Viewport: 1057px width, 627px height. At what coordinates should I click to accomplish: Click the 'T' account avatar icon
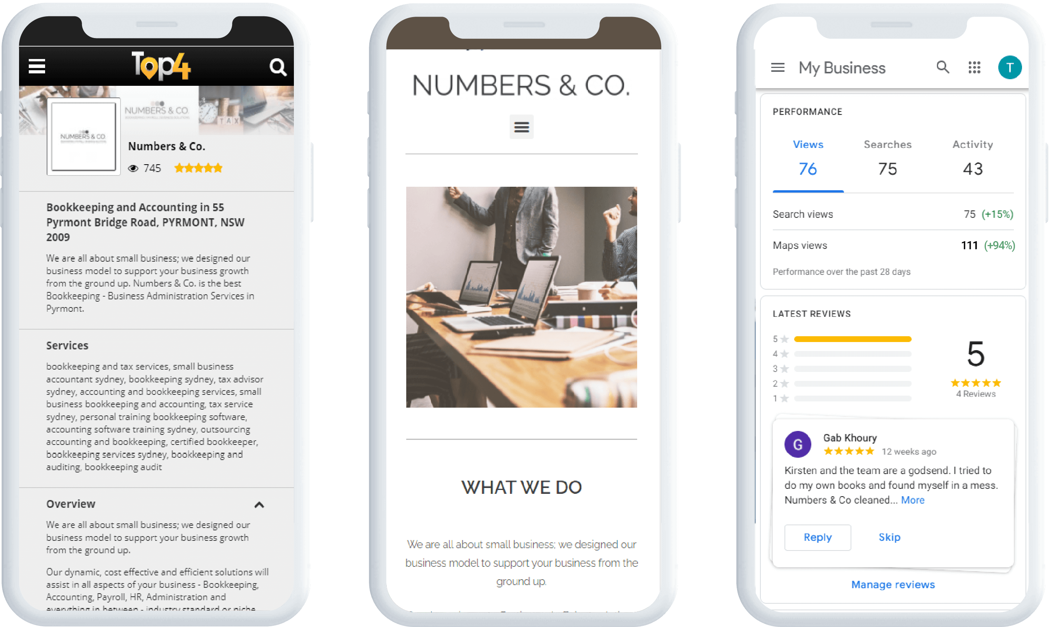point(1010,68)
